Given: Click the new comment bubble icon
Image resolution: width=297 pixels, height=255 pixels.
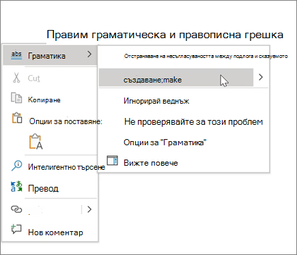Looking at the screenshot, I should coord(16,229).
